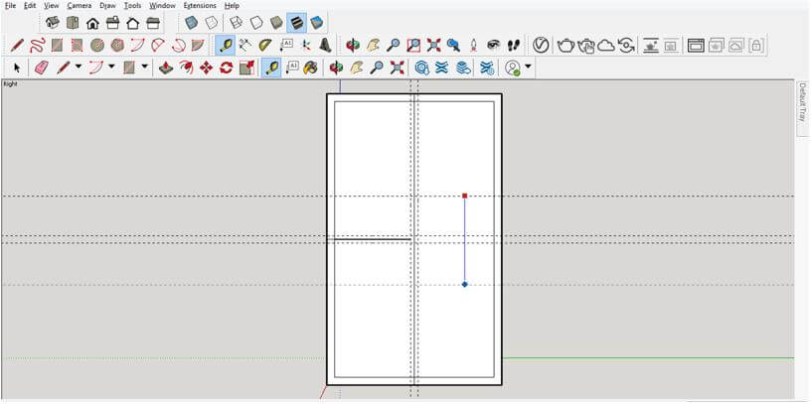The width and height of the screenshot is (811, 404).
Task: Select the Polygon tool
Action: click(x=117, y=46)
